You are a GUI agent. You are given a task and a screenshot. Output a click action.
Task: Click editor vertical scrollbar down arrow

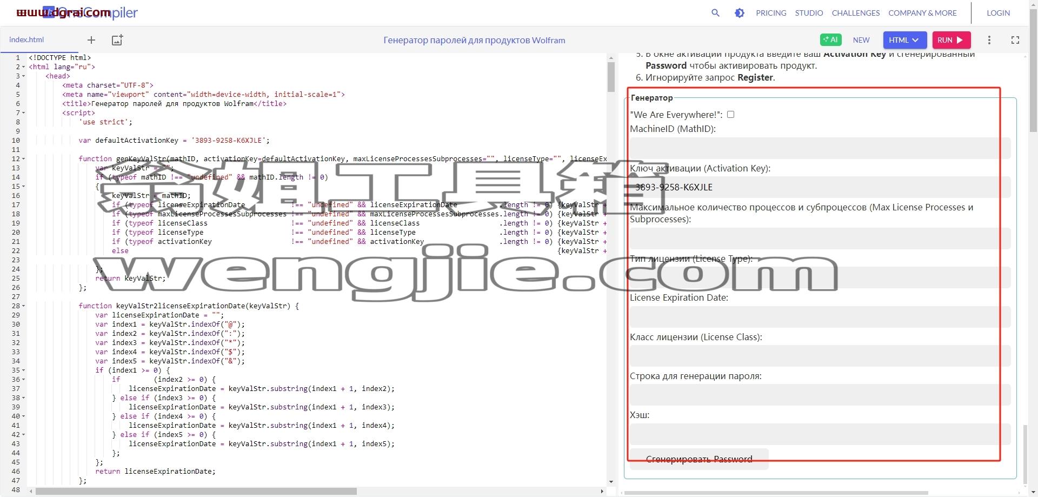pos(611,482)
